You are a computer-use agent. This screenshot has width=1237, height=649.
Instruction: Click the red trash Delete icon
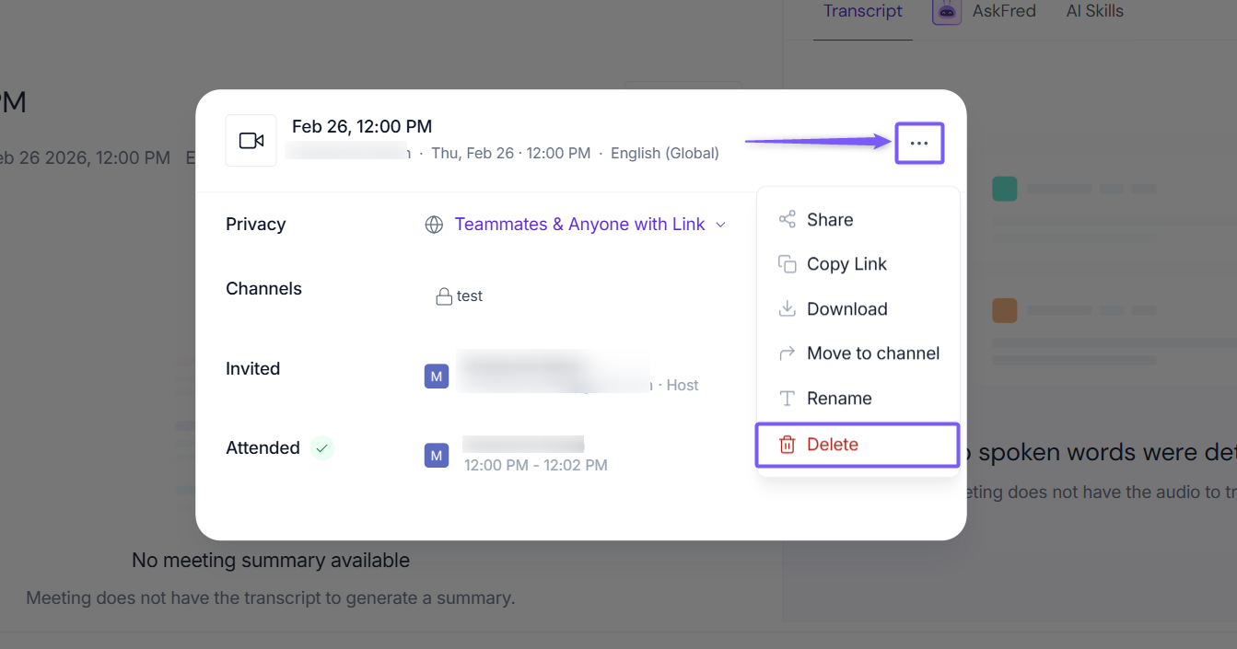pos(787,445)
